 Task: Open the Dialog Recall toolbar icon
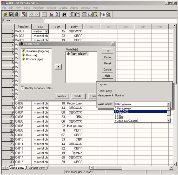click(24, 14)
